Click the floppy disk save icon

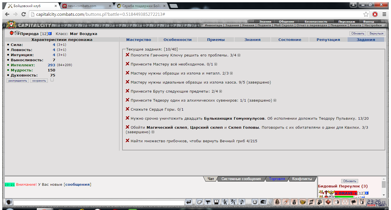point(216,202)
